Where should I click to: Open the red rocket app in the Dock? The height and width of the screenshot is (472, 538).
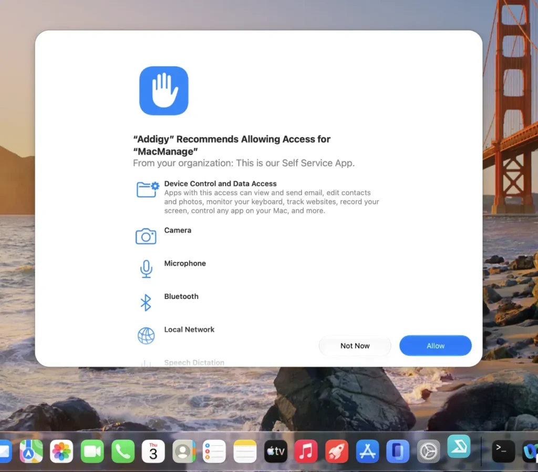pyautogui.click(x=337, y=451)
